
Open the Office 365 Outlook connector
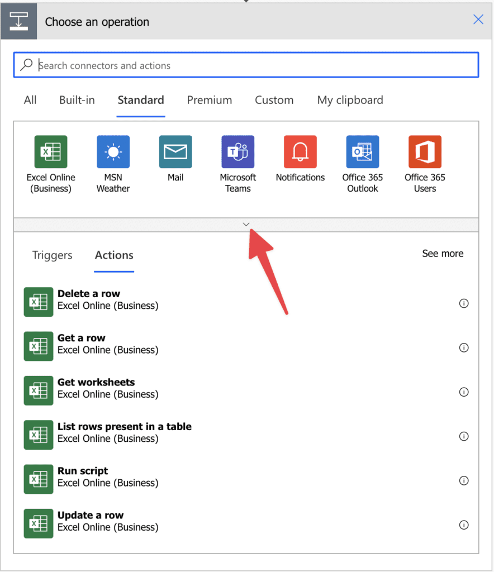point(362,151)
